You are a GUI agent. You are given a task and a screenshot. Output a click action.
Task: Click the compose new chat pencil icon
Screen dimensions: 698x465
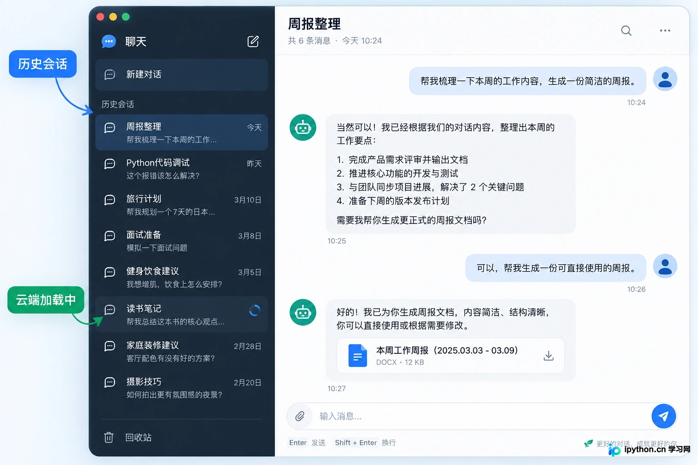[253, 41]
